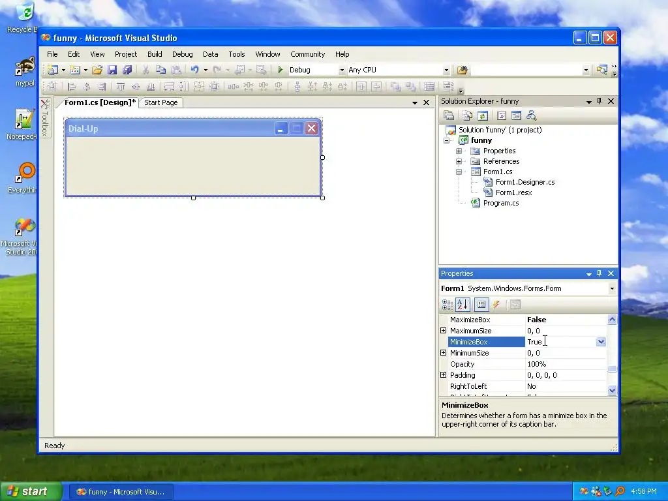Expand the Padding property

click(x=443, y=375)
